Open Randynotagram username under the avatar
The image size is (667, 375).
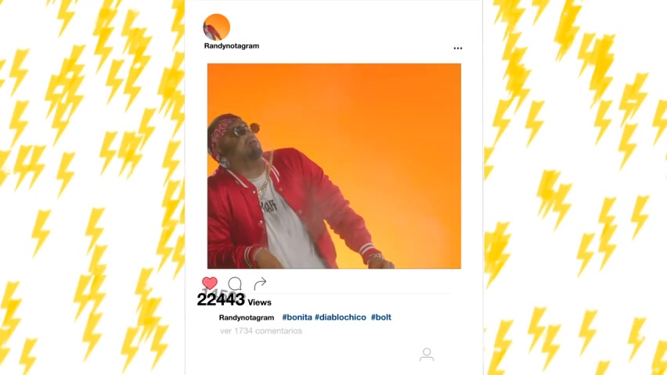(x=232, y=46)
